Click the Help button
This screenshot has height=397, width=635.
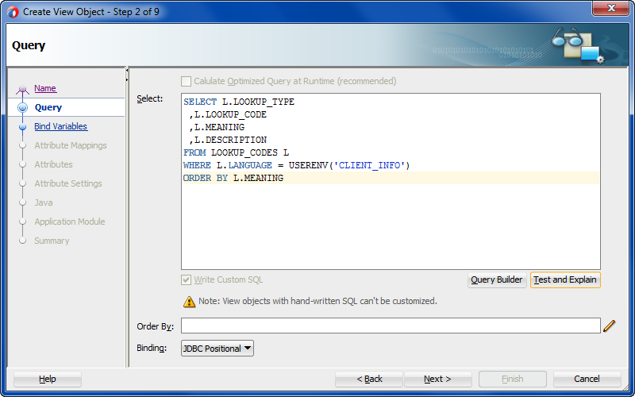pyautogui.click(x=48, y=380)
